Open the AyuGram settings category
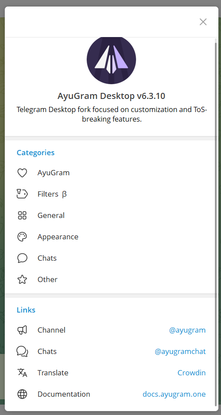Viewport: 221px width, 415px height. pyautogui.click(x=111, y=173)
